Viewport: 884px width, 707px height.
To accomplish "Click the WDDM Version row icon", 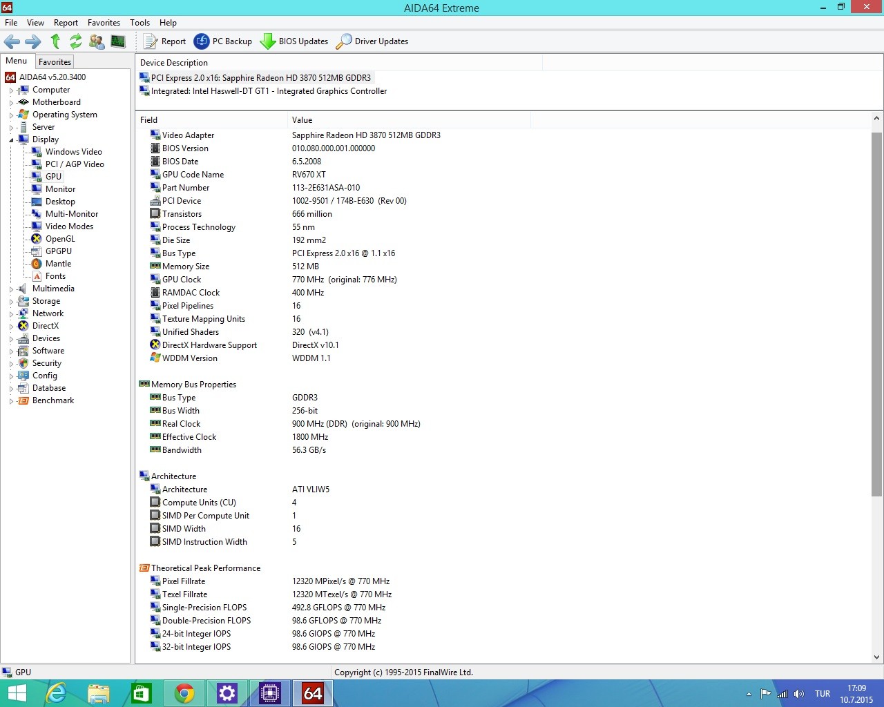I will (x=155, y=358).
